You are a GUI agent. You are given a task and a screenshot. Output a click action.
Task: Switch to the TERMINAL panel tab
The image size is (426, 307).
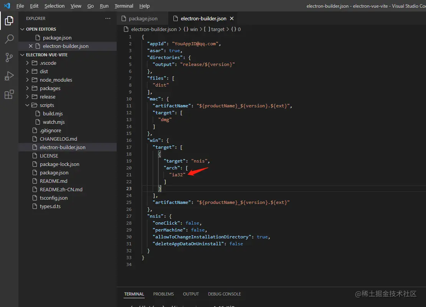[134, 294]
